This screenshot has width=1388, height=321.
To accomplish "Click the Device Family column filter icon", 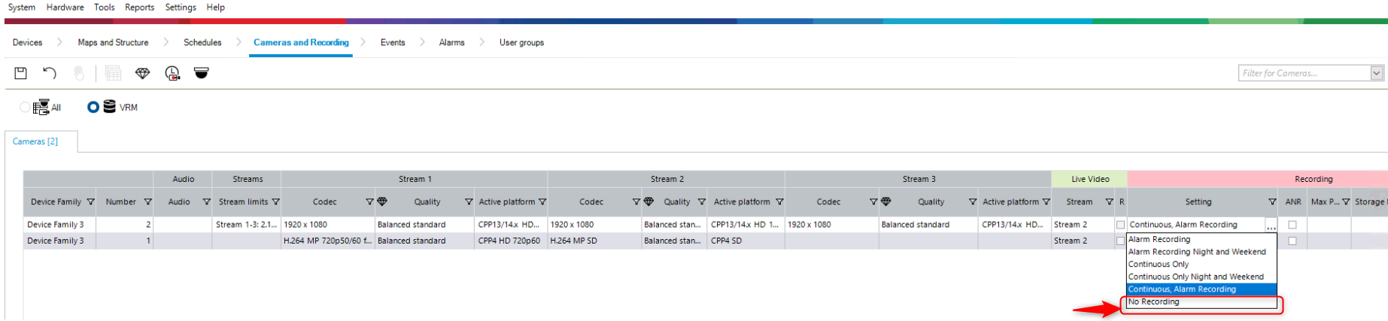I will (x=90, y=201).
